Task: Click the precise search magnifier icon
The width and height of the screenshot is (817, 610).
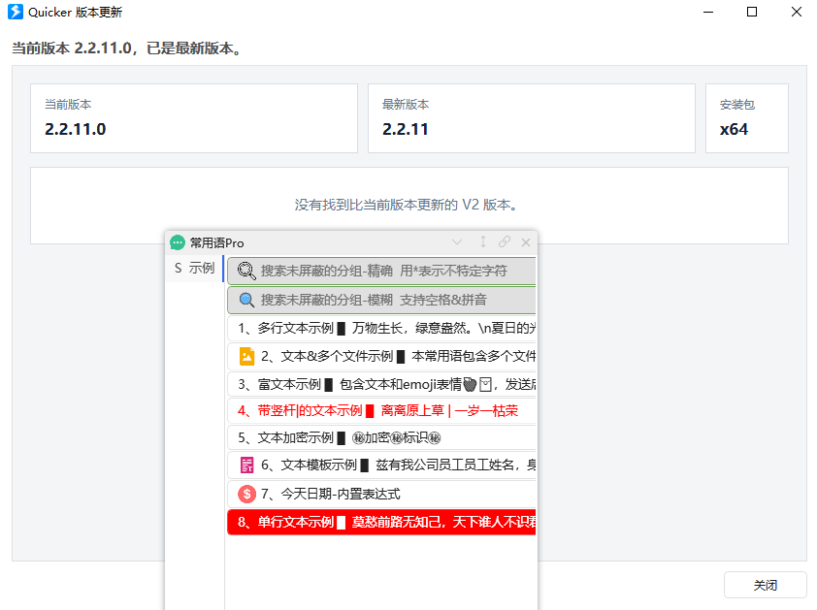Action: (x=245, y=271)
